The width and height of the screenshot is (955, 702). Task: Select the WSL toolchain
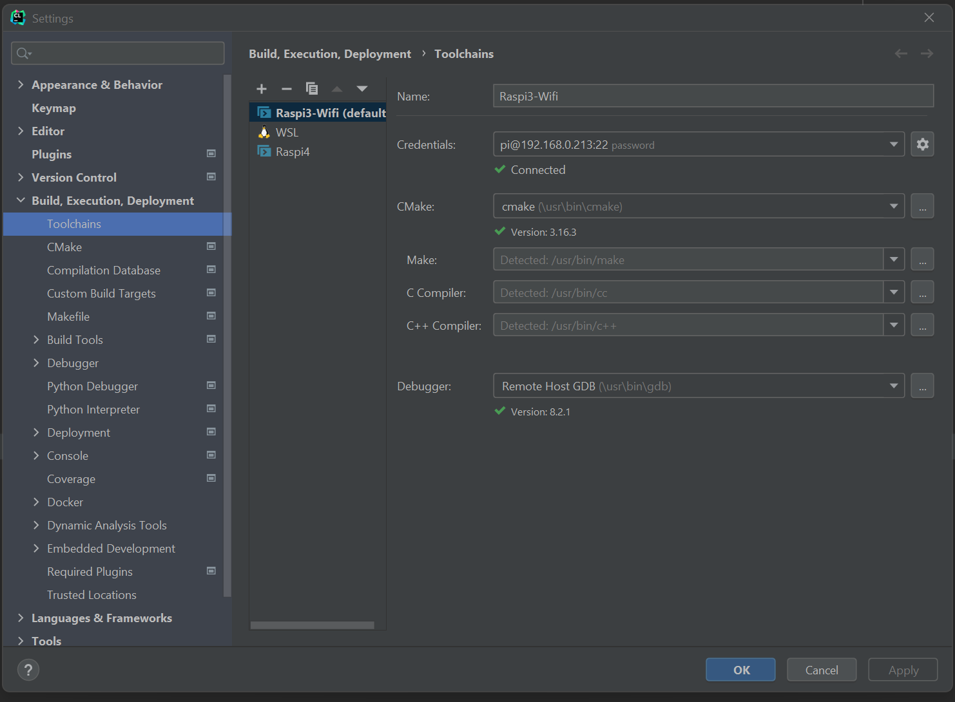tap(318, 132)
